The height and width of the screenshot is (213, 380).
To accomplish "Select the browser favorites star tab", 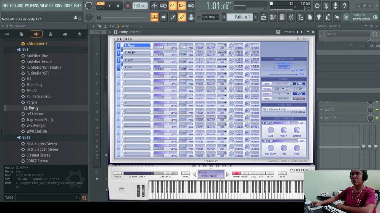I will click(80, 34).
